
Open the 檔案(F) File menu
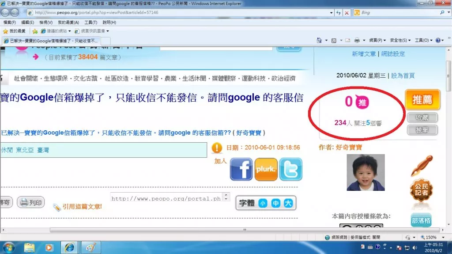[10, 22]
